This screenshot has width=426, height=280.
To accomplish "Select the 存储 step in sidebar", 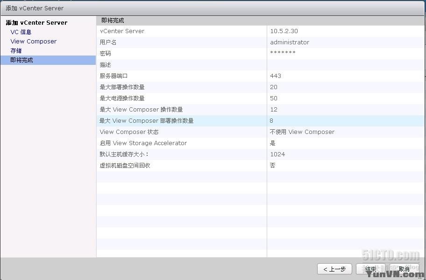I will click(x=16, y=51).
